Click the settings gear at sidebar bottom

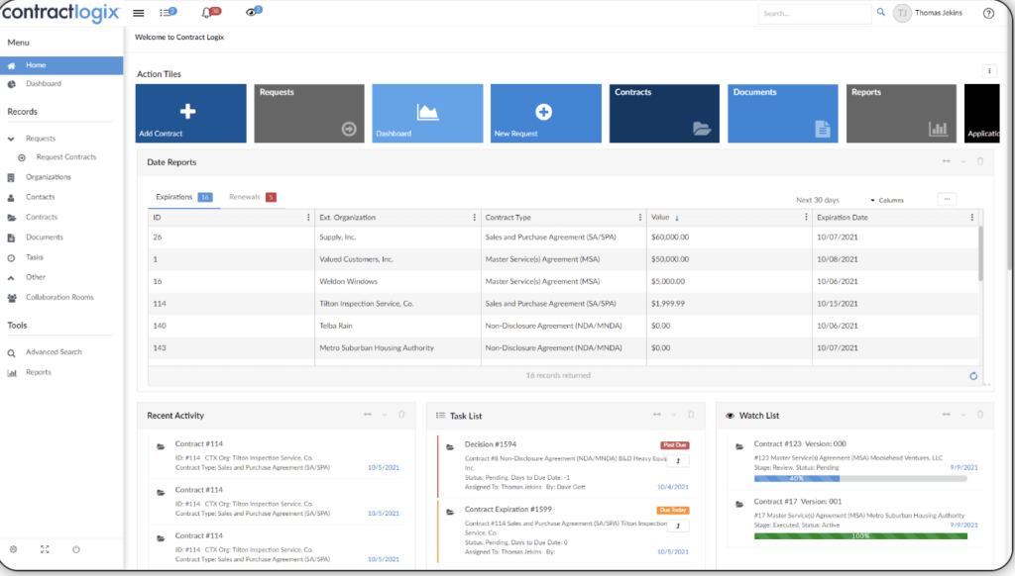(13, 549)
